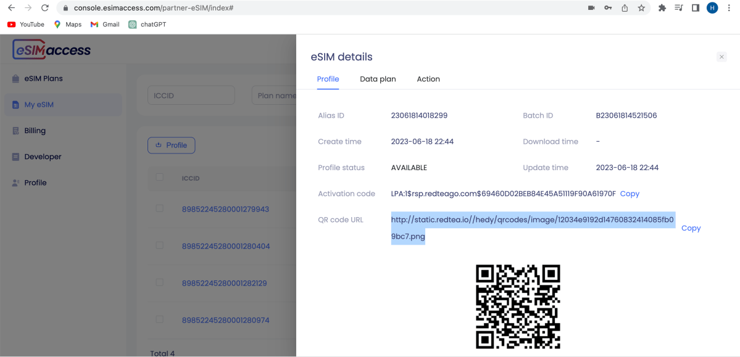
Task: Bookmark the page with the star icon
Action: (x=641, y=8)
